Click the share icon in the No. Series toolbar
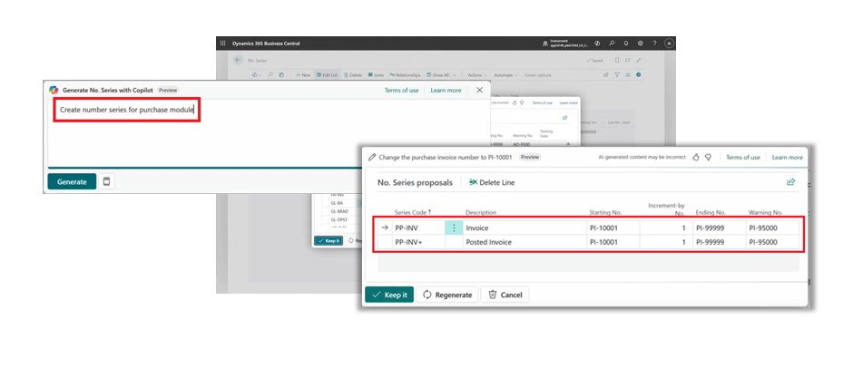Image resolution: width=853 pixels, height=368 pixels. 605,75
